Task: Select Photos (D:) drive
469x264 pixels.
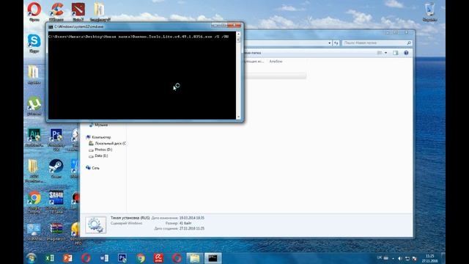Action: click(100, 150)
